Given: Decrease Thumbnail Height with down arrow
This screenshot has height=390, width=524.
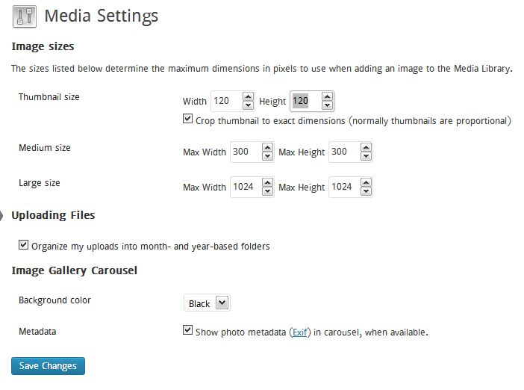Looking at the screenshot, I should pos(327,105).
